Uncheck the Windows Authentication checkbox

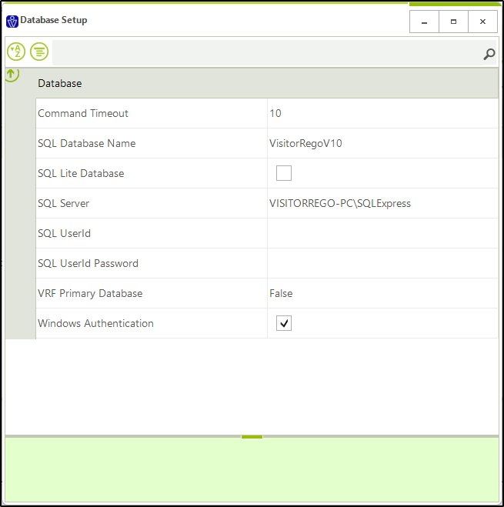[284, 323]
